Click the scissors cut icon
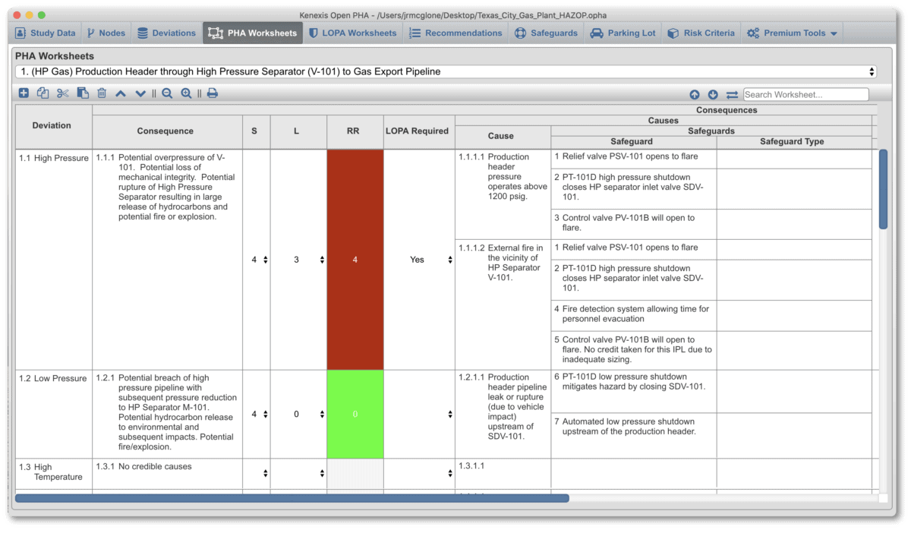 coord(62,93)
